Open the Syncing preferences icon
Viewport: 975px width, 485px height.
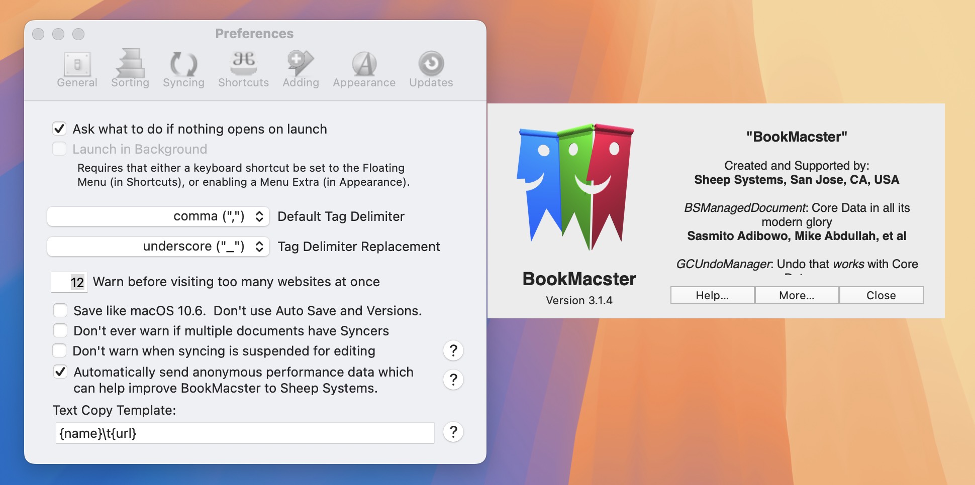click(183, 69)
